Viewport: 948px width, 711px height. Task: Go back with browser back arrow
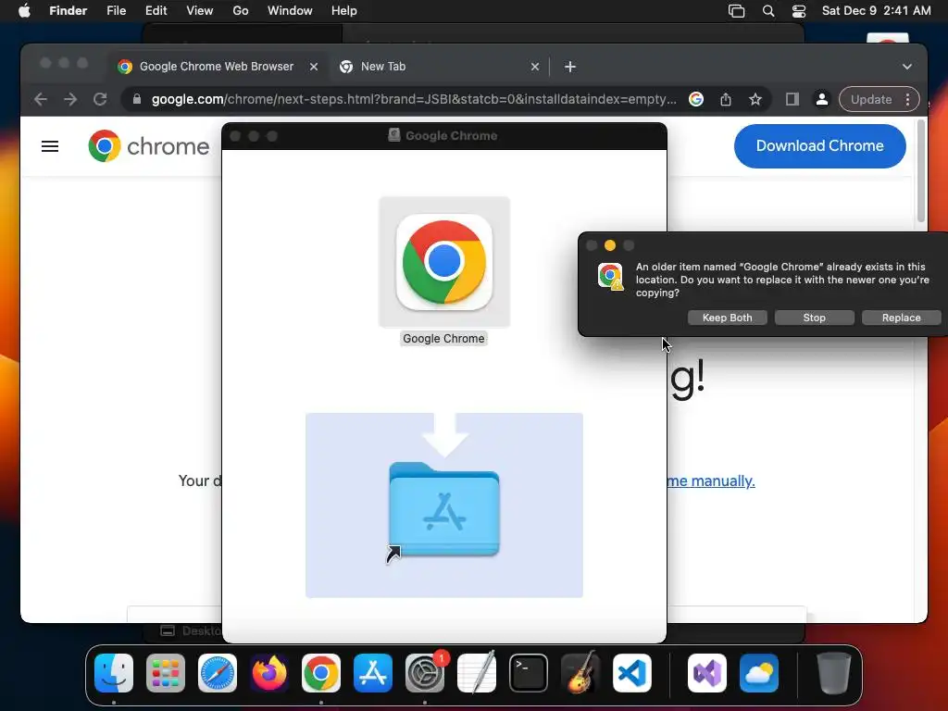[41, 99]
